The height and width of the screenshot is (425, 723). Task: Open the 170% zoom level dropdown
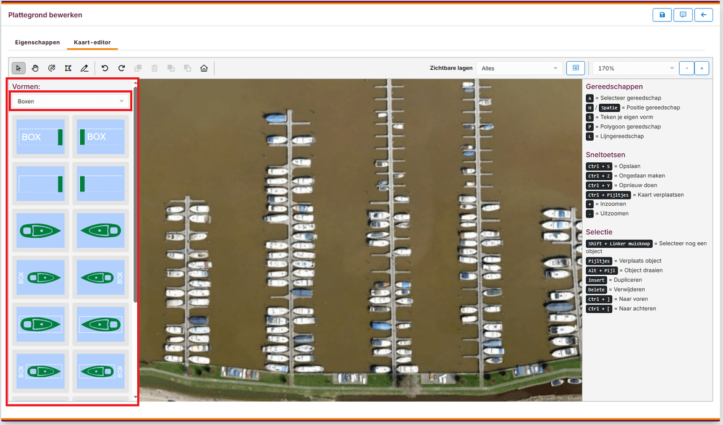point(635,68)
